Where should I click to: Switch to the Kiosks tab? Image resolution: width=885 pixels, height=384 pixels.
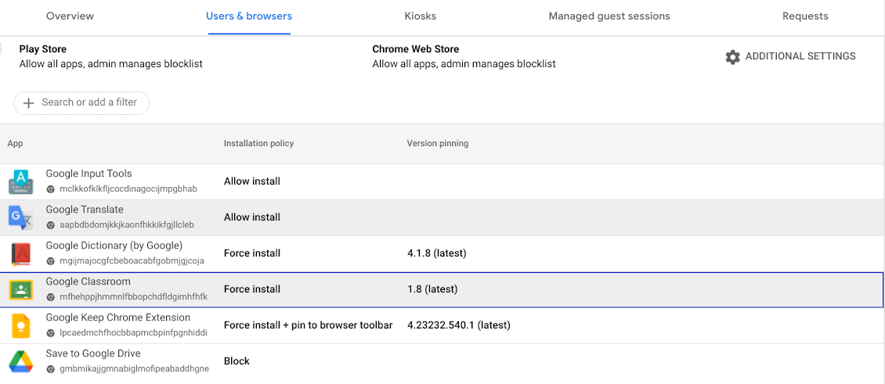pos(421,16)
